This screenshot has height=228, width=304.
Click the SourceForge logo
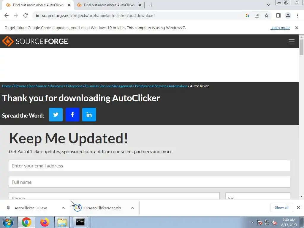(35, 41)
